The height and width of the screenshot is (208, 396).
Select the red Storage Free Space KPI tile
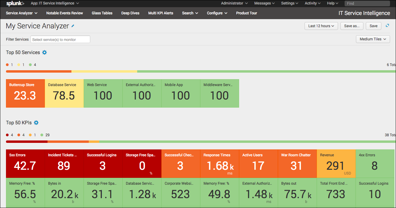[142, 163]
